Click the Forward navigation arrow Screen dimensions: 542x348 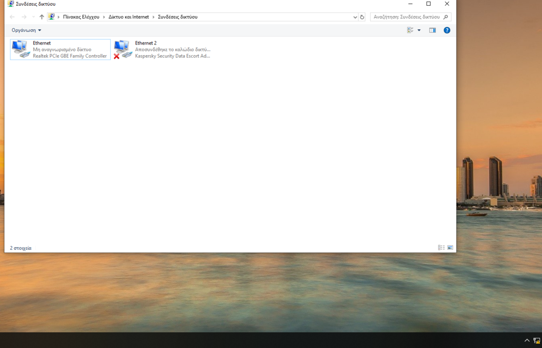[x=24, y=17]
